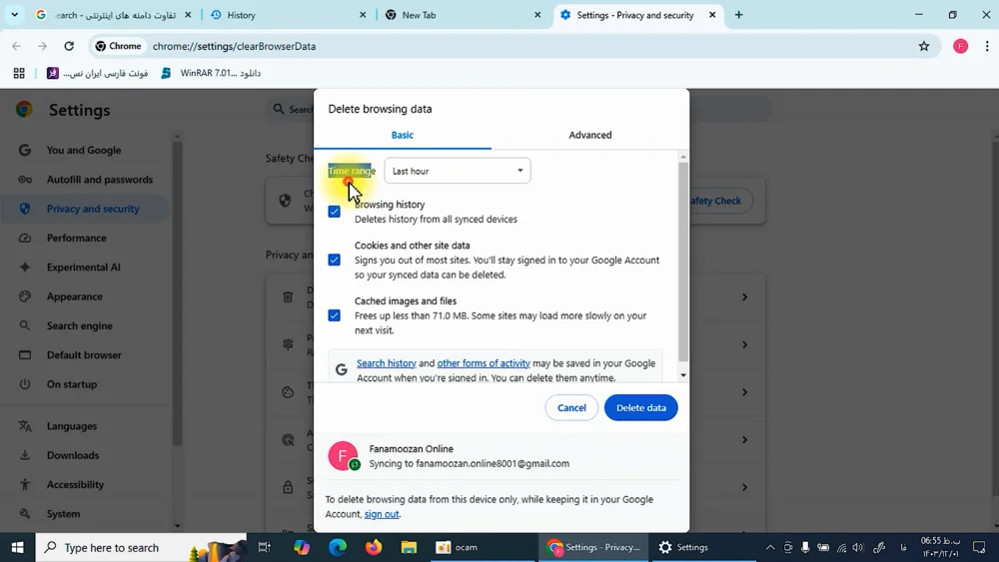Expand the third Privacy and security row chevron
Screen dimensions: 999x562
[744, 392]
